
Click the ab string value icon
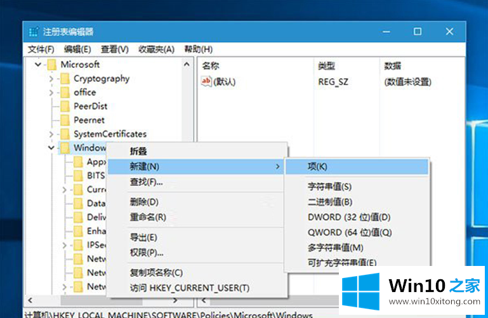click(206, 81)
